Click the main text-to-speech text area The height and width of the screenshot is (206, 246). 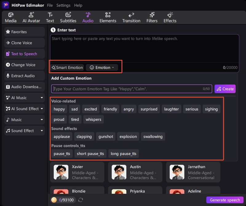[145, 48]
